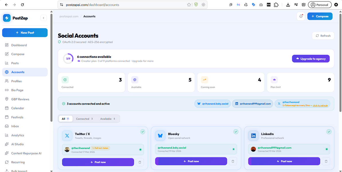342x172 pixels.
Task: Select Accounts in the sidebar
Action: point(25,72)
